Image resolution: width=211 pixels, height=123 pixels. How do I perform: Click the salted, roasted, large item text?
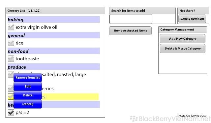click(x=64, y=74)
